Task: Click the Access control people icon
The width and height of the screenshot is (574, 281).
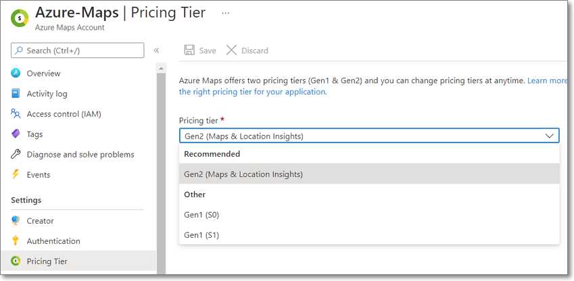Action: pos(16,113)
